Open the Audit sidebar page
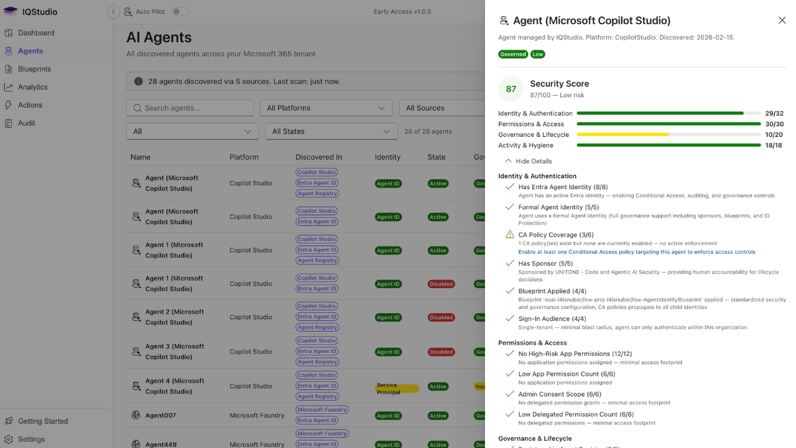This screenshot has height=448, width=796. tap(27, 123)
